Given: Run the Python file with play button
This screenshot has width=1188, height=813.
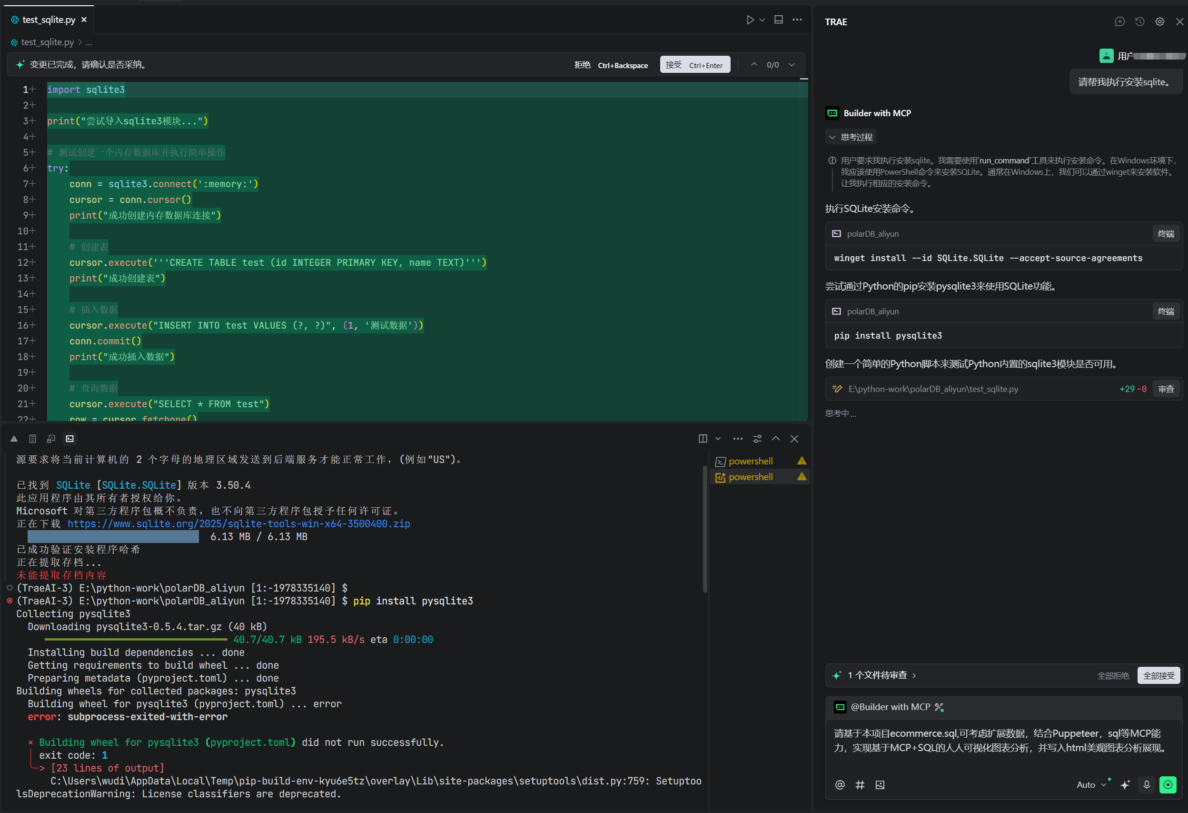Looking at the screenshot, I should [x=749, y=20].
